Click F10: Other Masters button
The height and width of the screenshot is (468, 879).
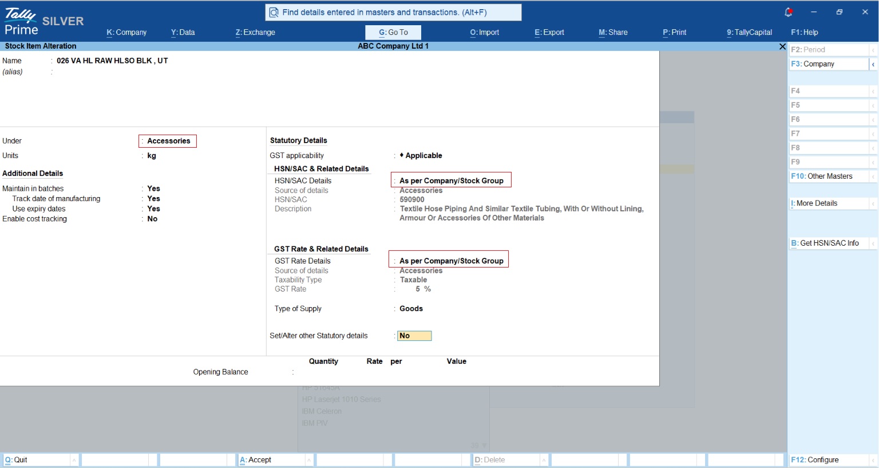click(829, 176)
